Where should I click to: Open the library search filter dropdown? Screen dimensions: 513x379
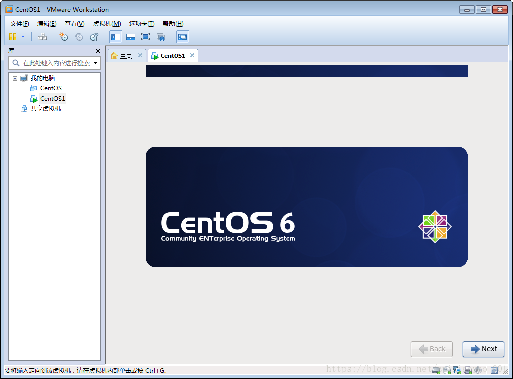tap(95, 63)
